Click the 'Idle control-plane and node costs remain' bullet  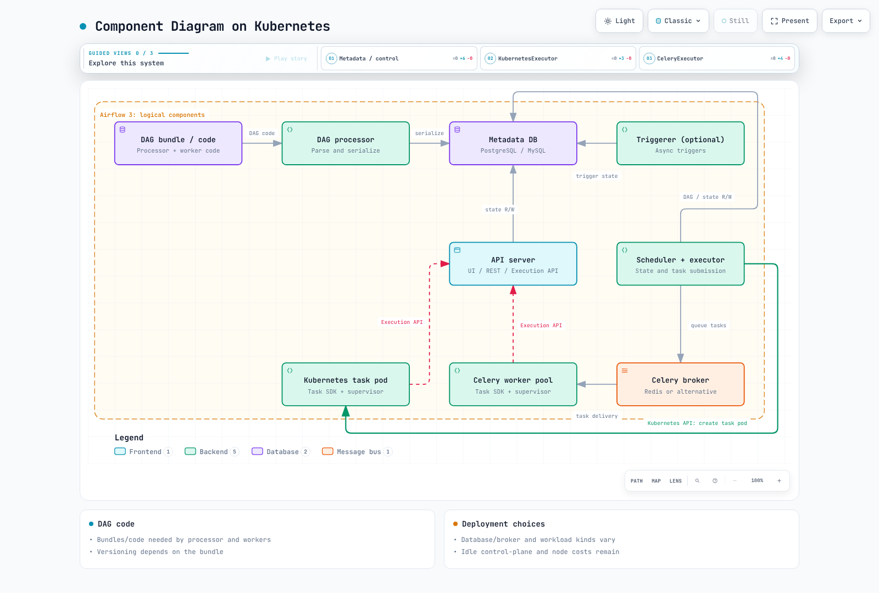(x=540, y=552)
